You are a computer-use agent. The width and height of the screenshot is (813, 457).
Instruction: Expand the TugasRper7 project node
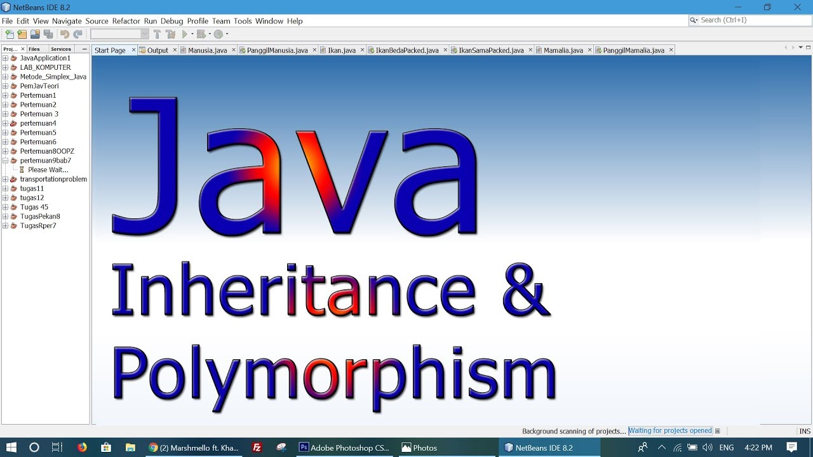tap(5, 226)
